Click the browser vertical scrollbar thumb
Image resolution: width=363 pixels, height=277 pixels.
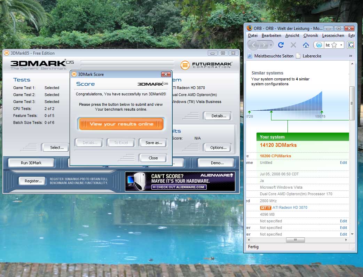352,103
